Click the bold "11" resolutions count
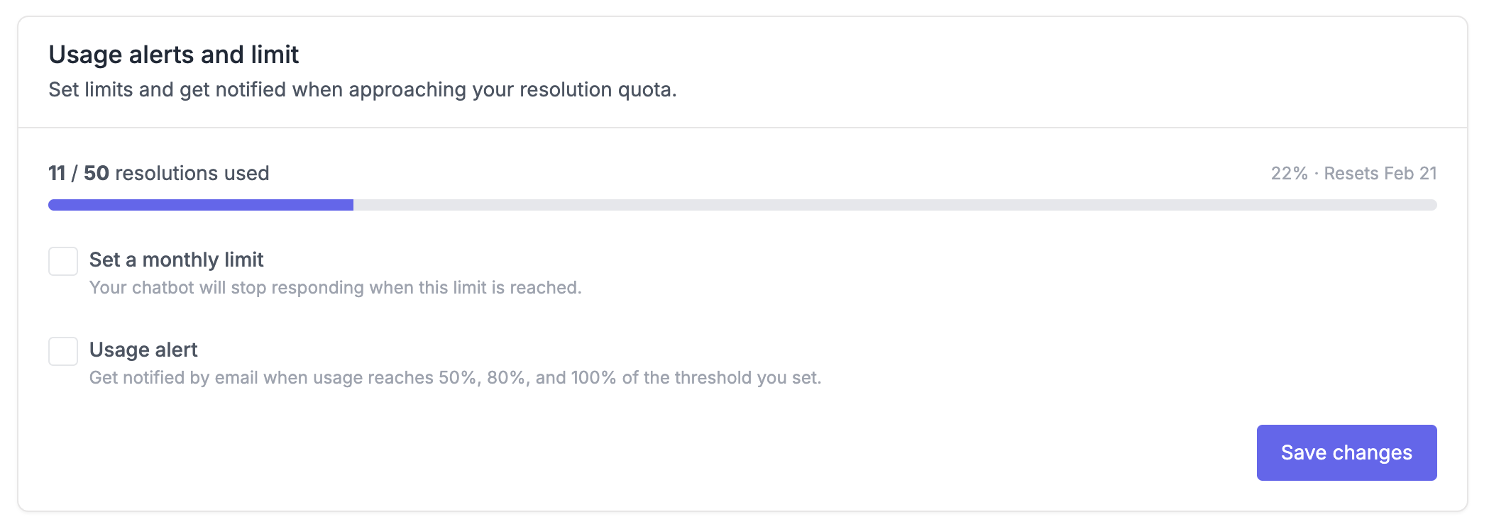The width and height of the screenshot is (1489, 529). point(57,173)
